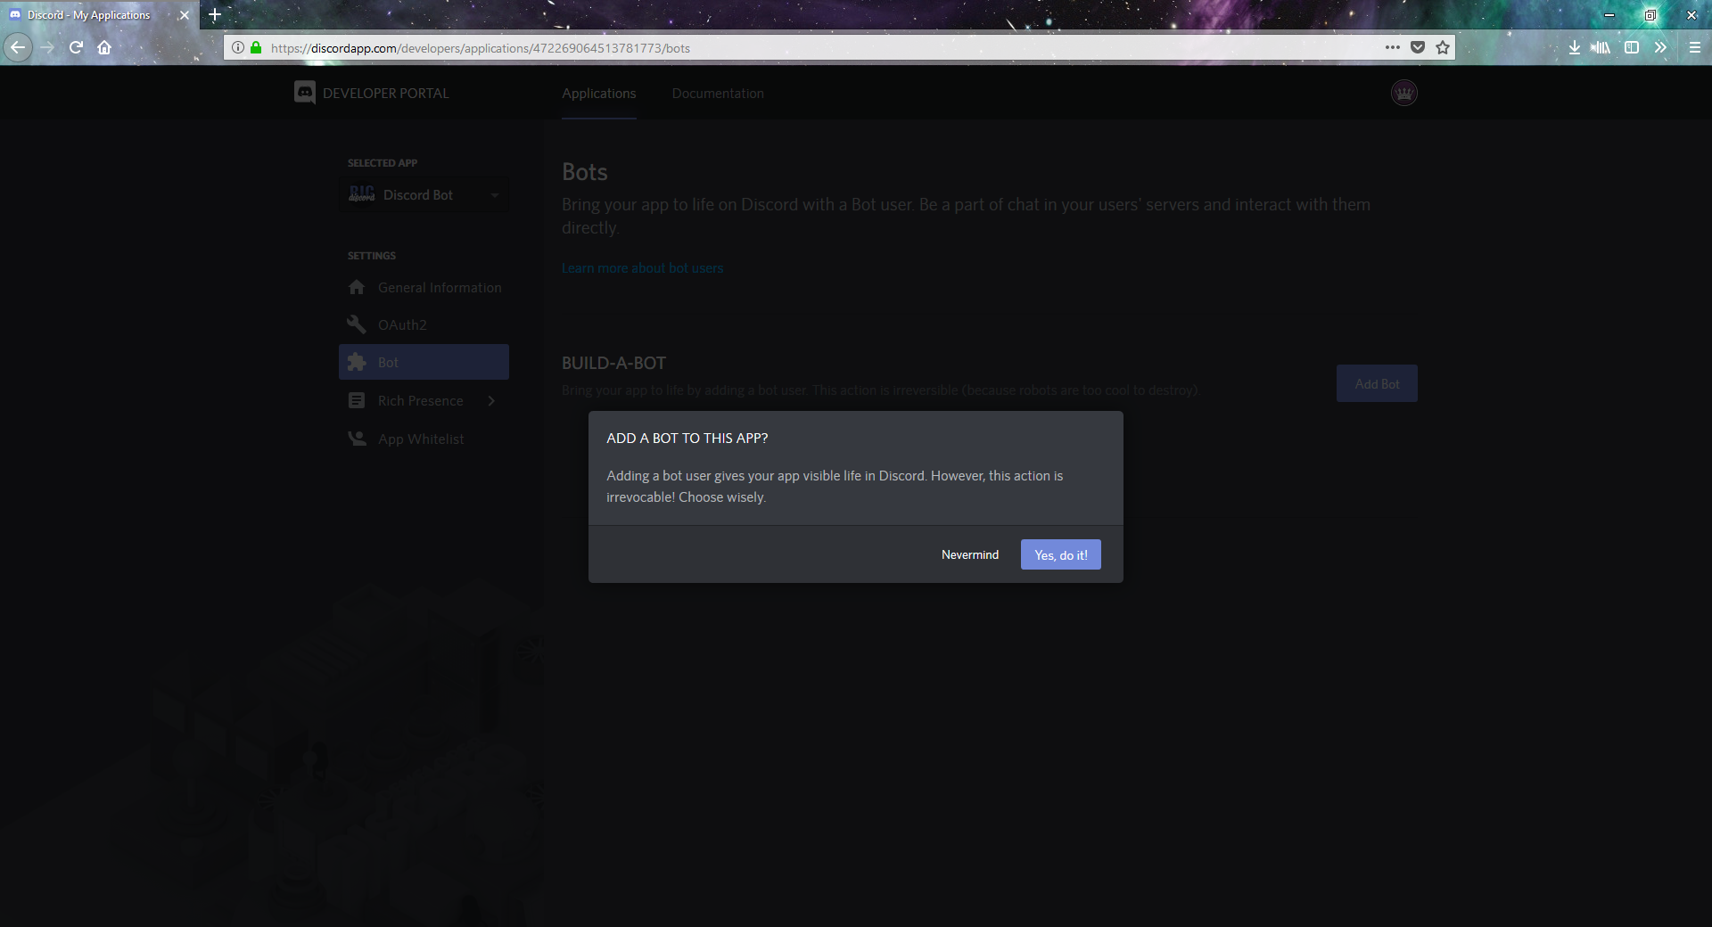The image size is (1712, 927).
Task: Toggle the reader sidebar icon in toolbar
Action: point(1632,47)
